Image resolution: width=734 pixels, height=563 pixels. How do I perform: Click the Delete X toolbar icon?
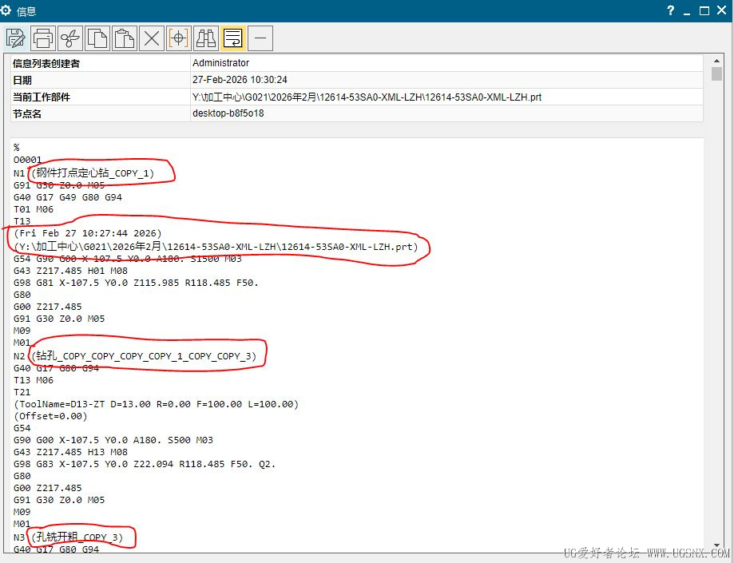(152, 38)
